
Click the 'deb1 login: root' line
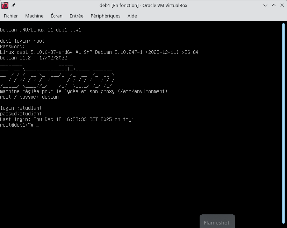point(22,41)
